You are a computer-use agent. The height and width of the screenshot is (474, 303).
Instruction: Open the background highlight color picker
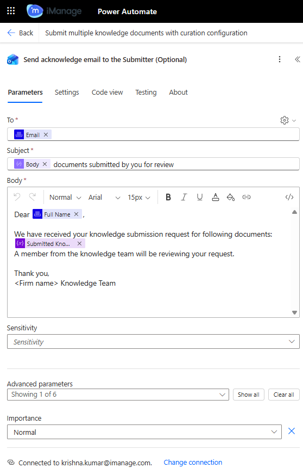point(231,197)
